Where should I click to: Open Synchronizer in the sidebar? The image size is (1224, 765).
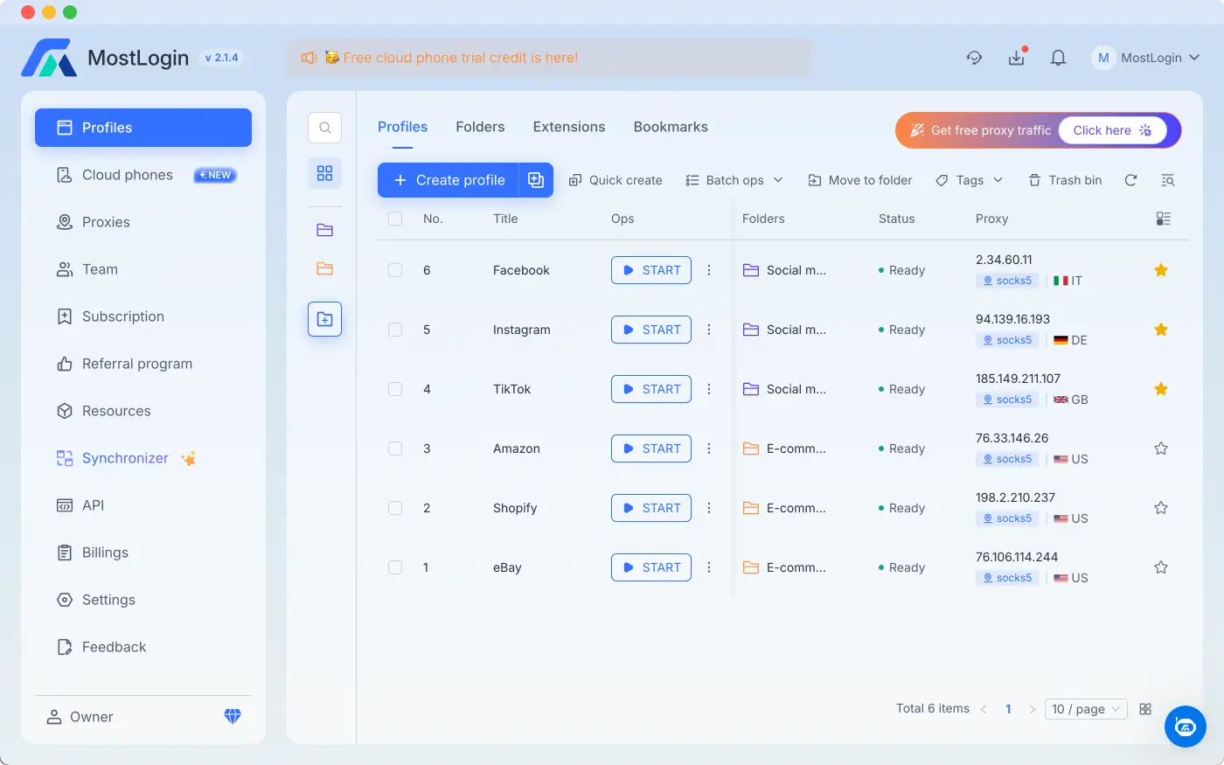(x=143, y=458)
